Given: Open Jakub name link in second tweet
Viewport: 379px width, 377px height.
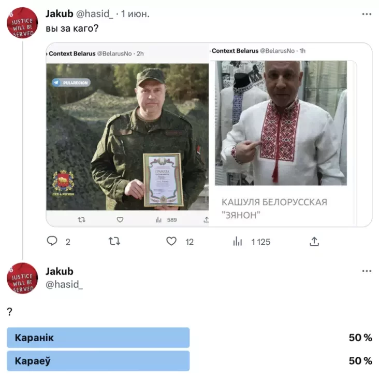Looking at the screenshot, I should tap(60, 271).
